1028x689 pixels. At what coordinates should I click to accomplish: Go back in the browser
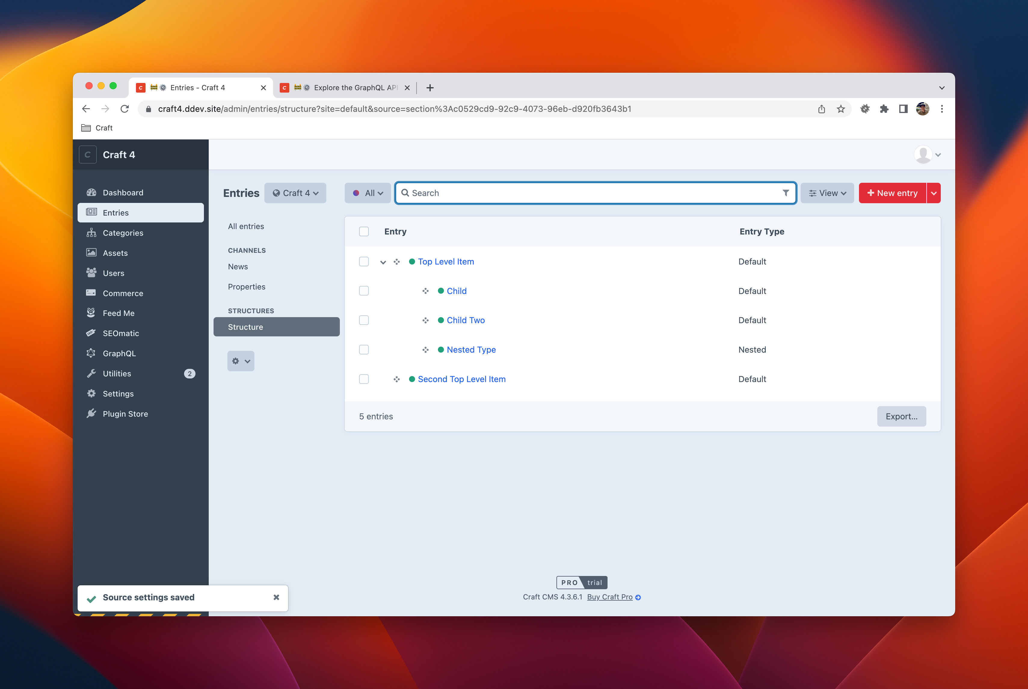(86, 109)
